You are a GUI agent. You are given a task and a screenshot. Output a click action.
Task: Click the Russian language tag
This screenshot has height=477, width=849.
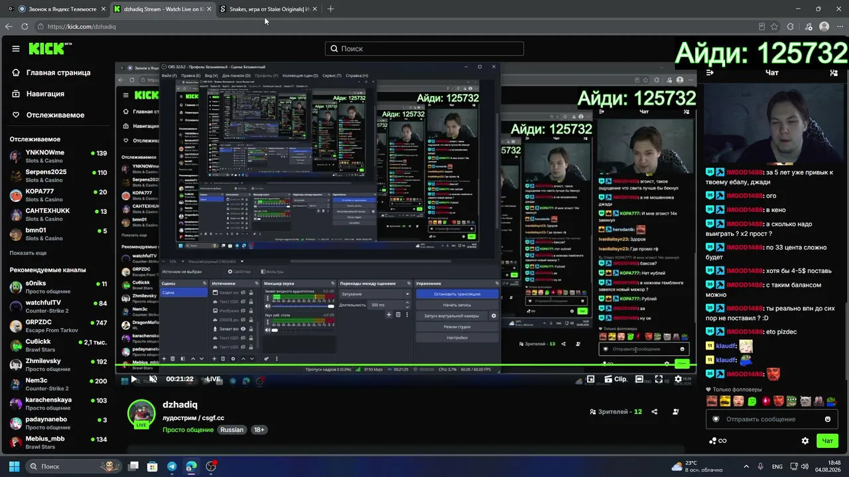click(x=232, y=430)
